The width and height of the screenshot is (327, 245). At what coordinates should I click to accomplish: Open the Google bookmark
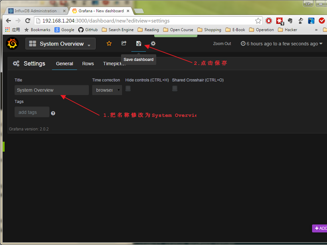click(x=64, y=30)
